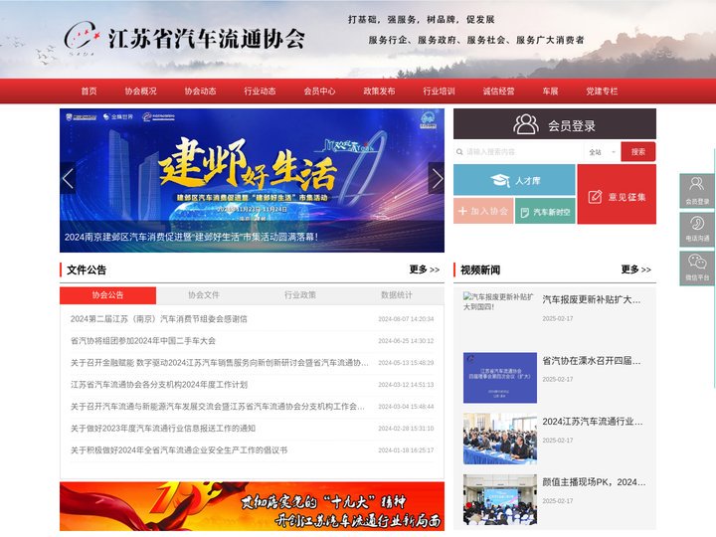Screen dimensions: 716x537
Task: Show next banner slide with right arrow
Action: [x=437, y=178]
